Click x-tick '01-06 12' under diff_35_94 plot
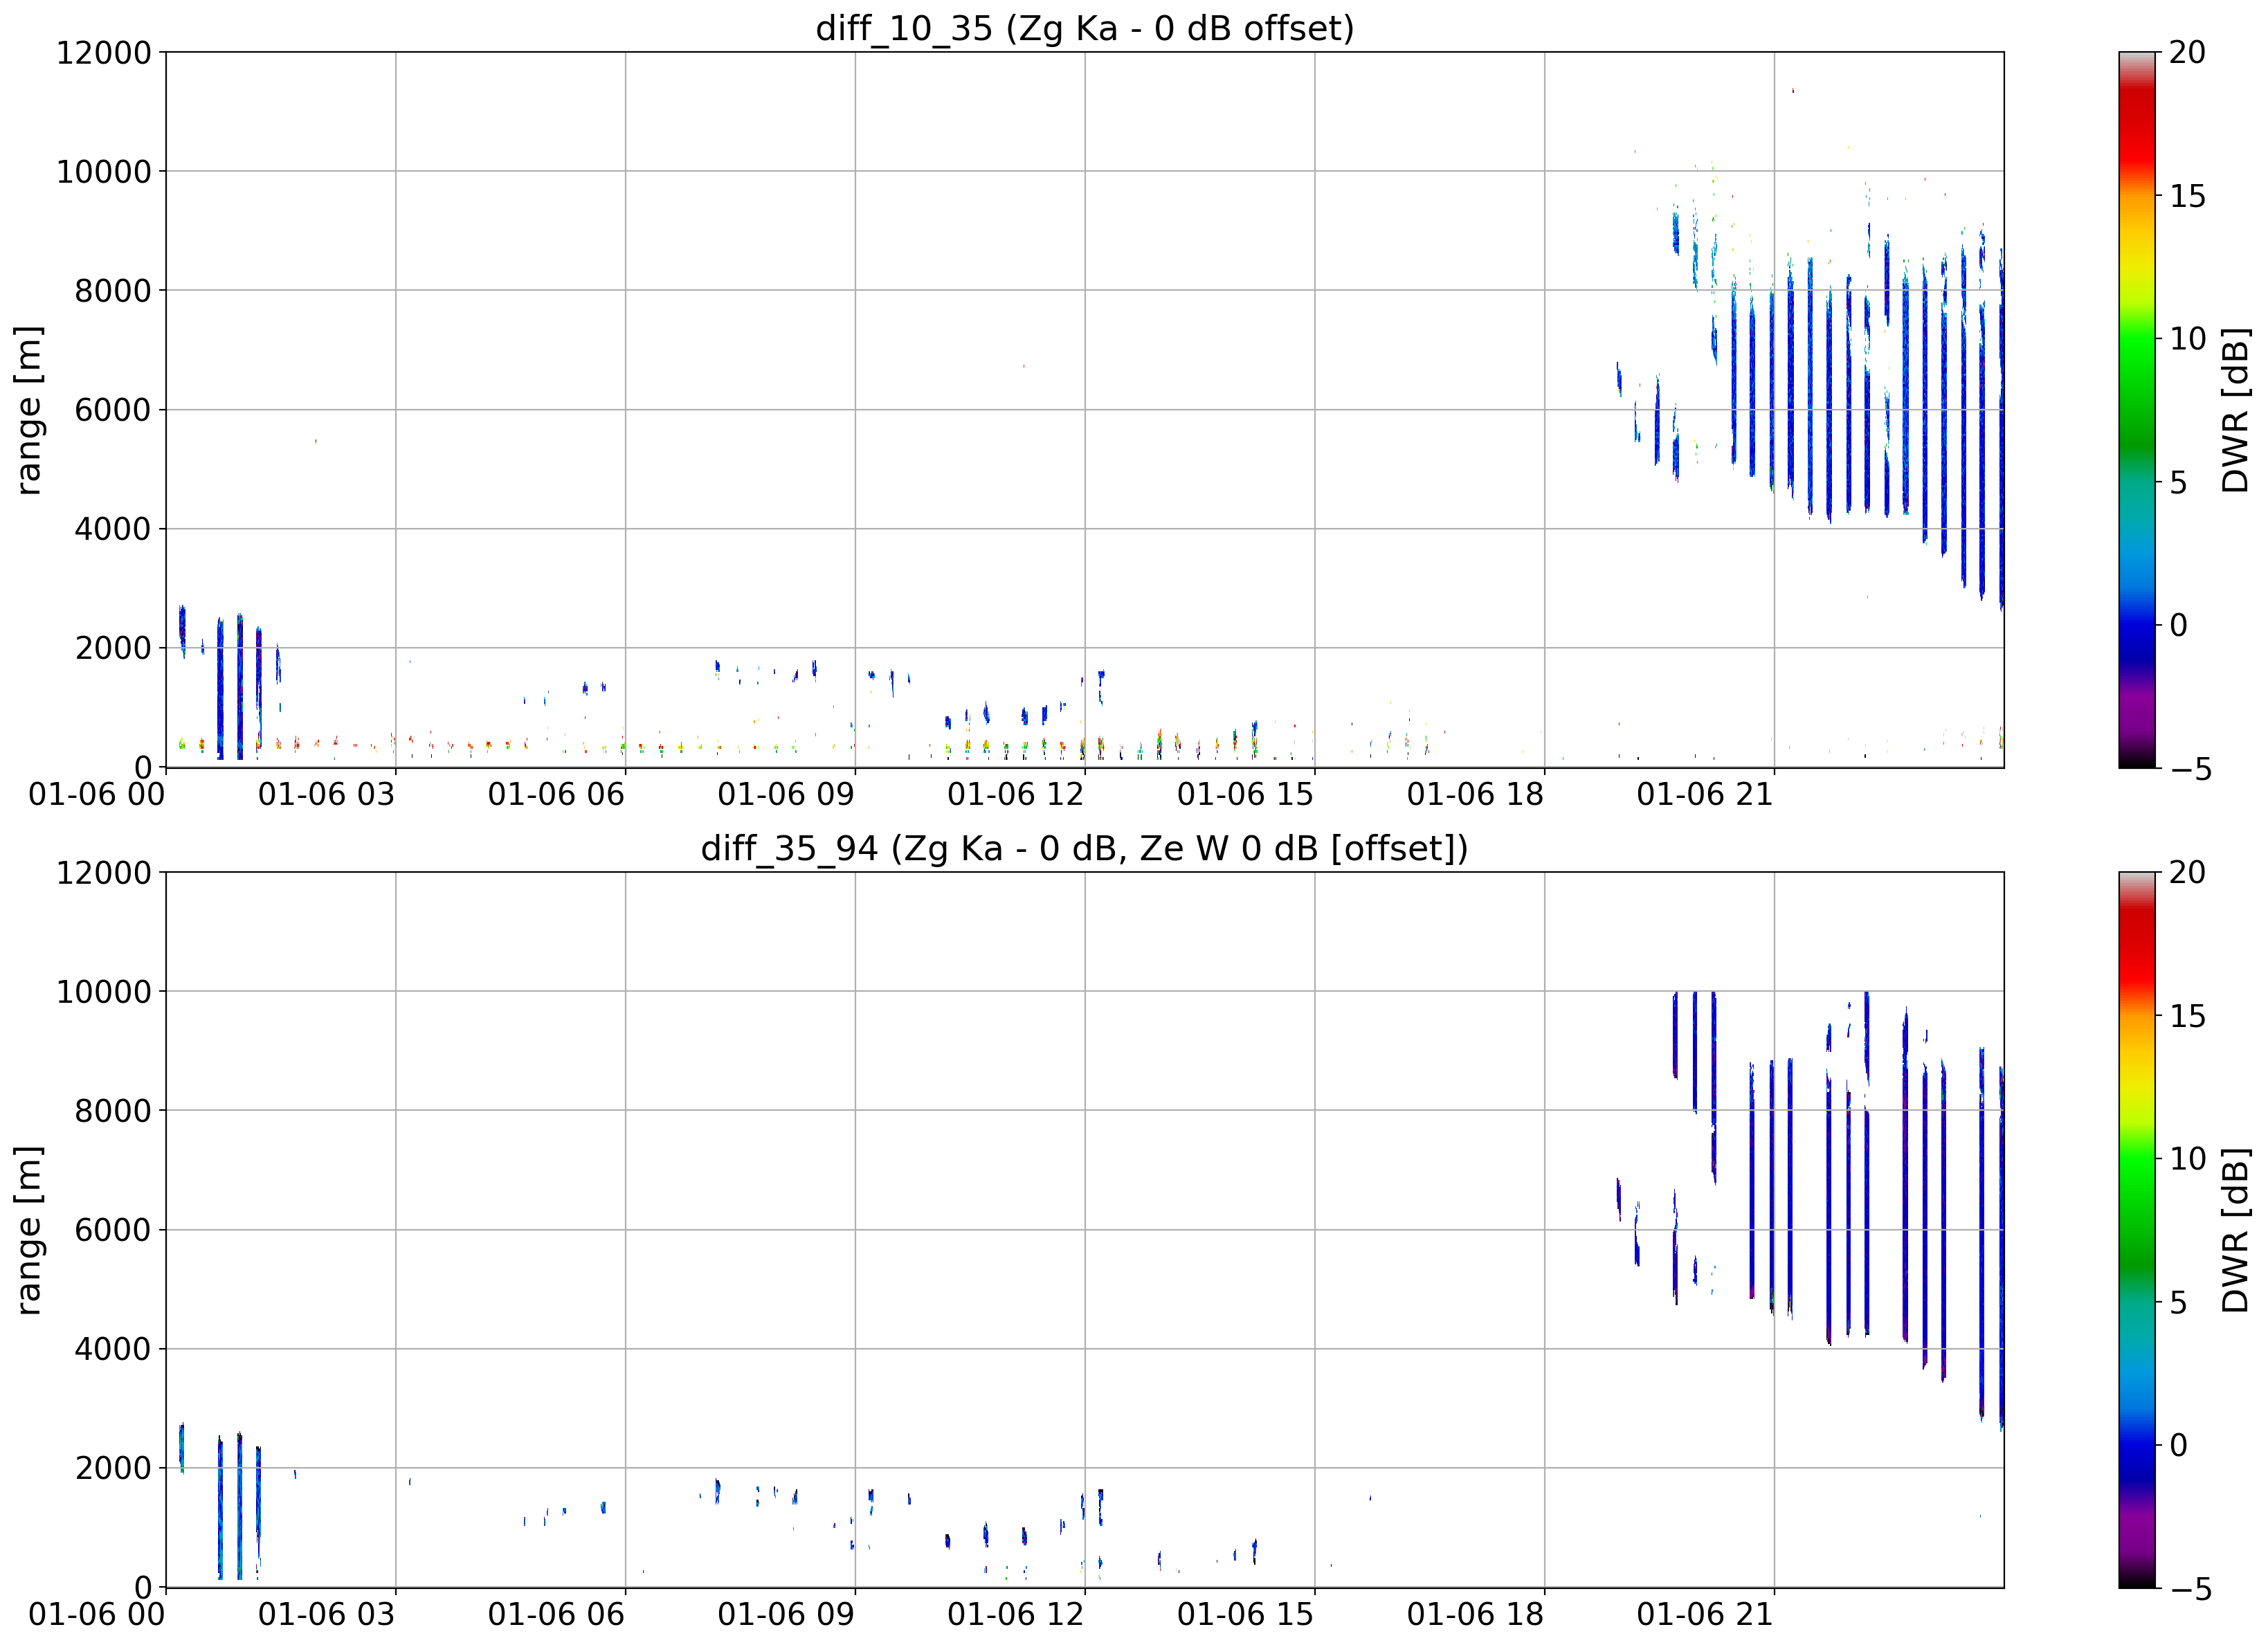 (1016, 1615)
